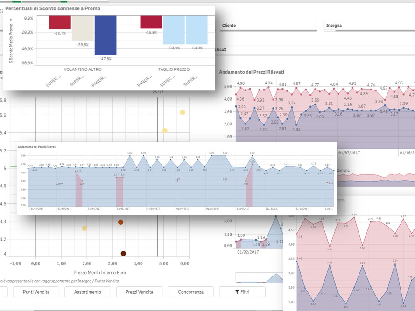Click the Assortimento button

coord(88,292)
